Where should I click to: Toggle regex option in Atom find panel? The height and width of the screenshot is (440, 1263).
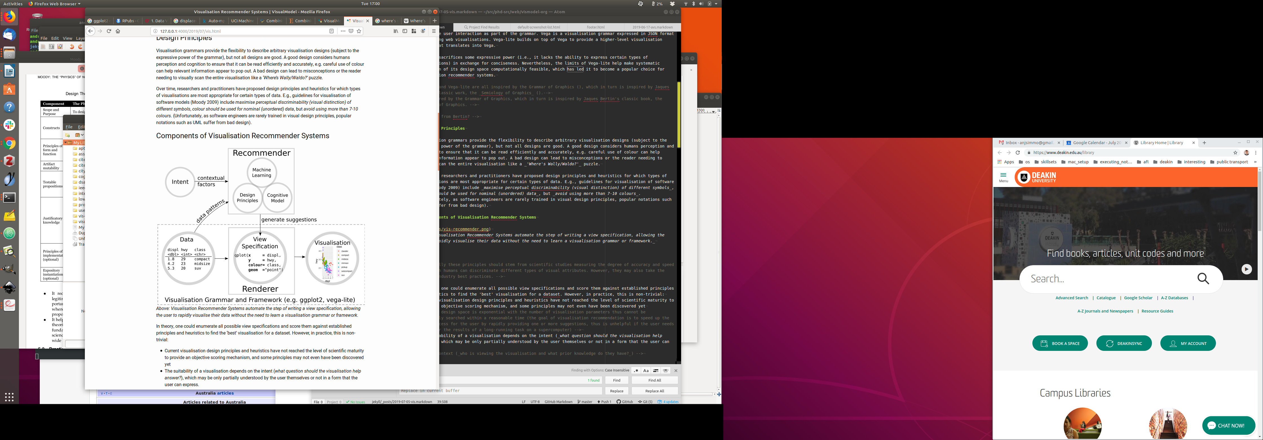[x=636, y=370]
